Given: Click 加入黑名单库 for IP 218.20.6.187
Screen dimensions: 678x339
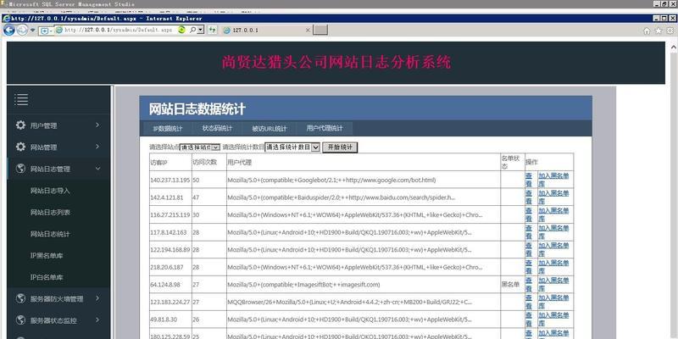Looking at the screenshot, I should pyautogui.click(x=553, y=267).
